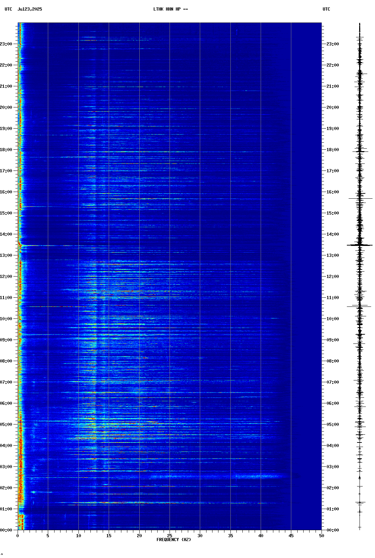This screenshot has height=558, width=375.
Task: Click '11:00' on the right time axis
Action: [x=333, y=298]
